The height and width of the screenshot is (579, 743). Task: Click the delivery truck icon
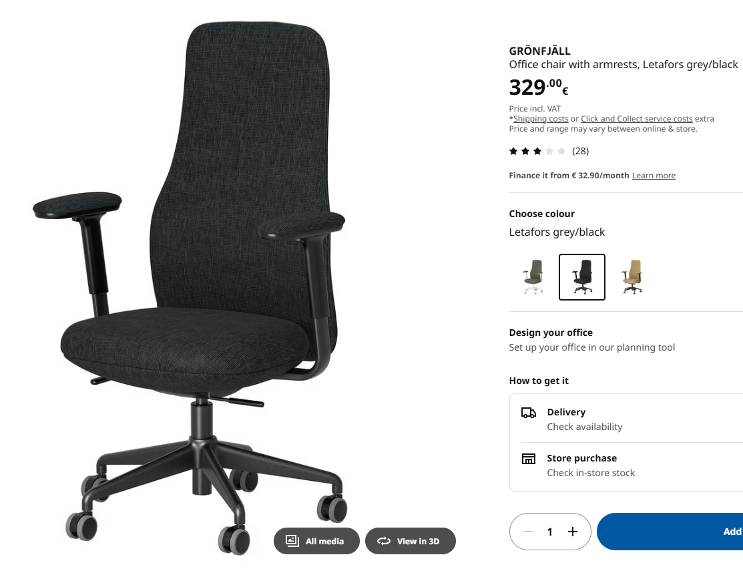[x=528, y=413]
